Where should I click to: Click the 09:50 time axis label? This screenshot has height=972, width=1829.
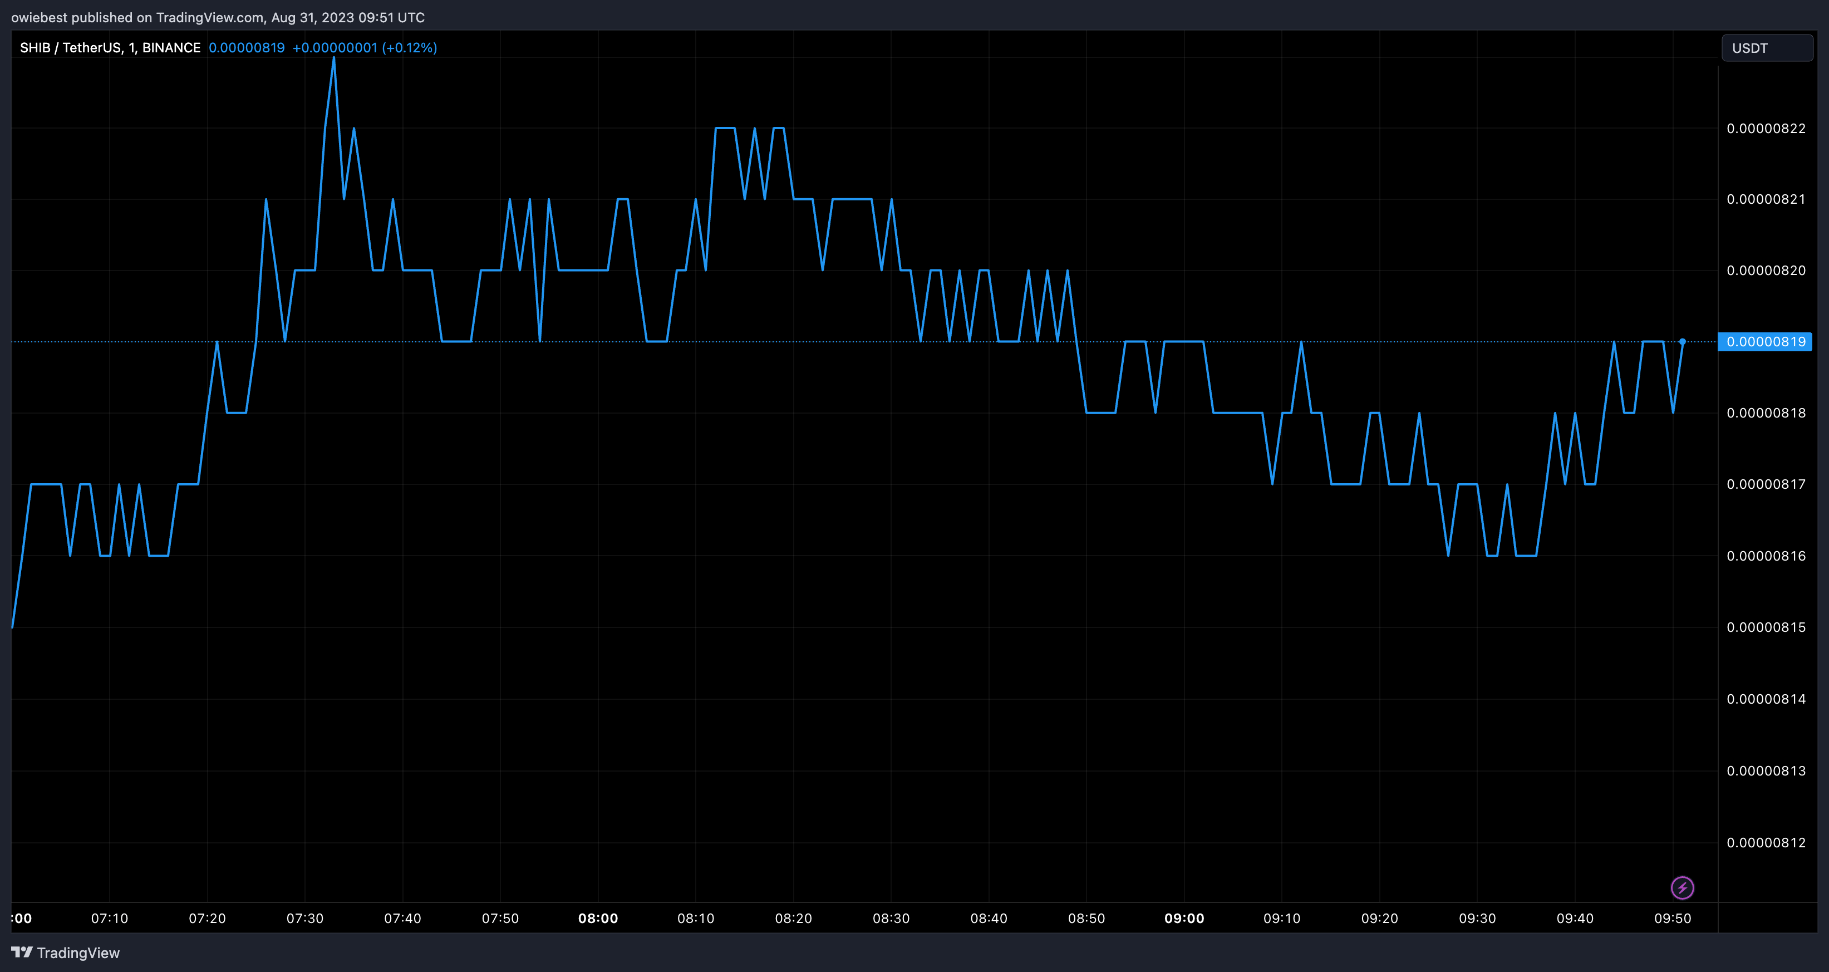[x=1673, y=918]
